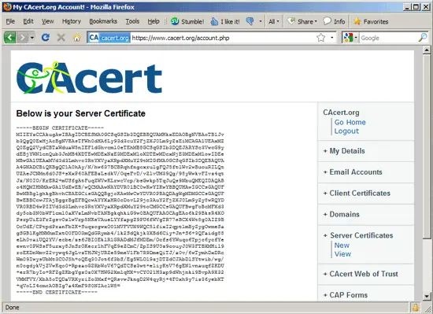This screenshot has width=433, height=314.
Task: Minimize the Firefox window
Action: [407, 7]
